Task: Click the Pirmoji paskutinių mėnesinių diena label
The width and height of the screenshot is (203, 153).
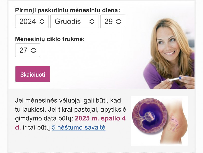Action: [x=67, y=10]
